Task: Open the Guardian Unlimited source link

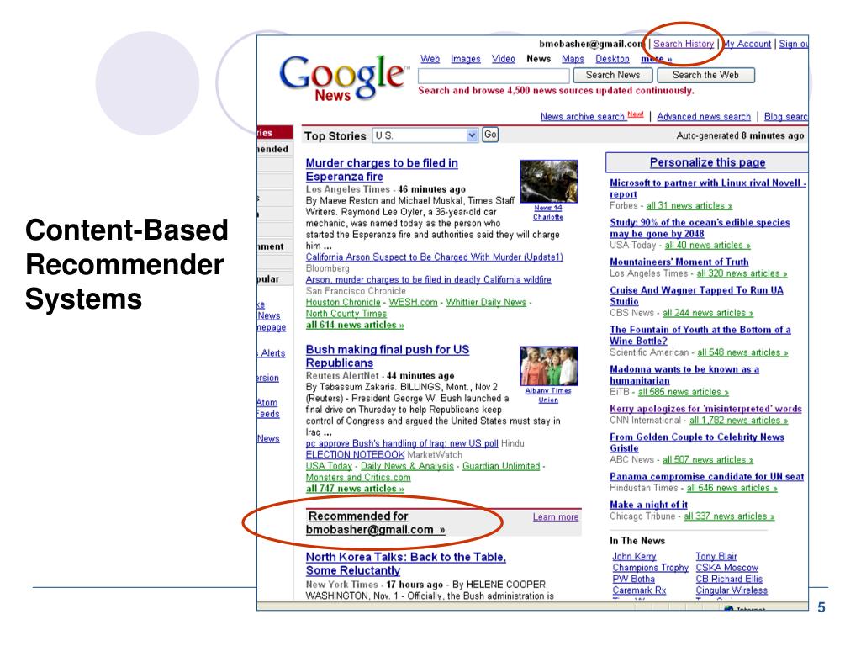Action: [501, 466]
